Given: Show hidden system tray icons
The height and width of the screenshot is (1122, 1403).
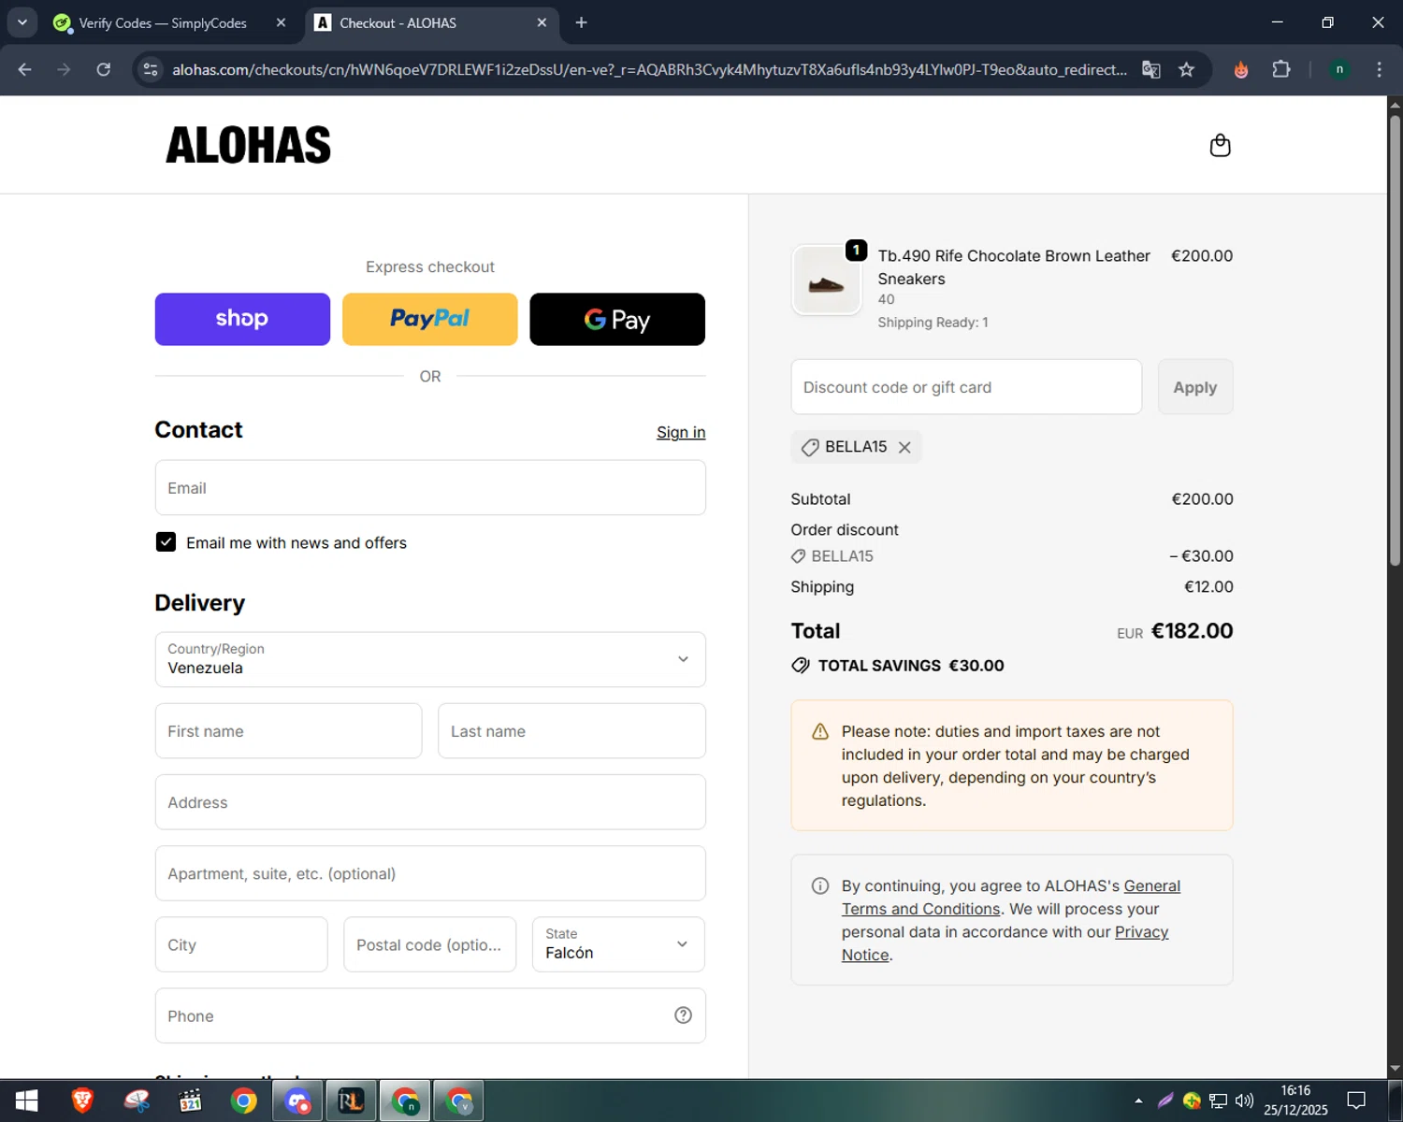Looking at the screenshot, I should pyautogui.click(x=1138, y=1100).
